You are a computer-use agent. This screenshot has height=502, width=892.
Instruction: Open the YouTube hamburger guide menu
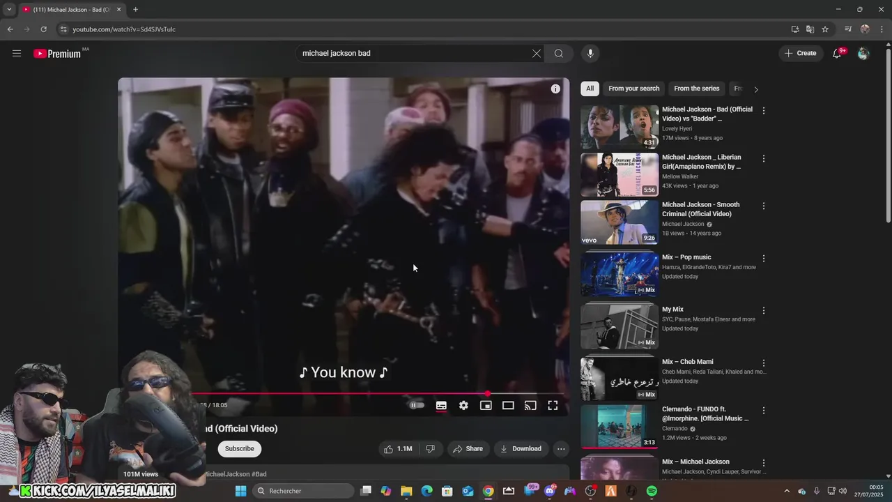coord(17,53)
